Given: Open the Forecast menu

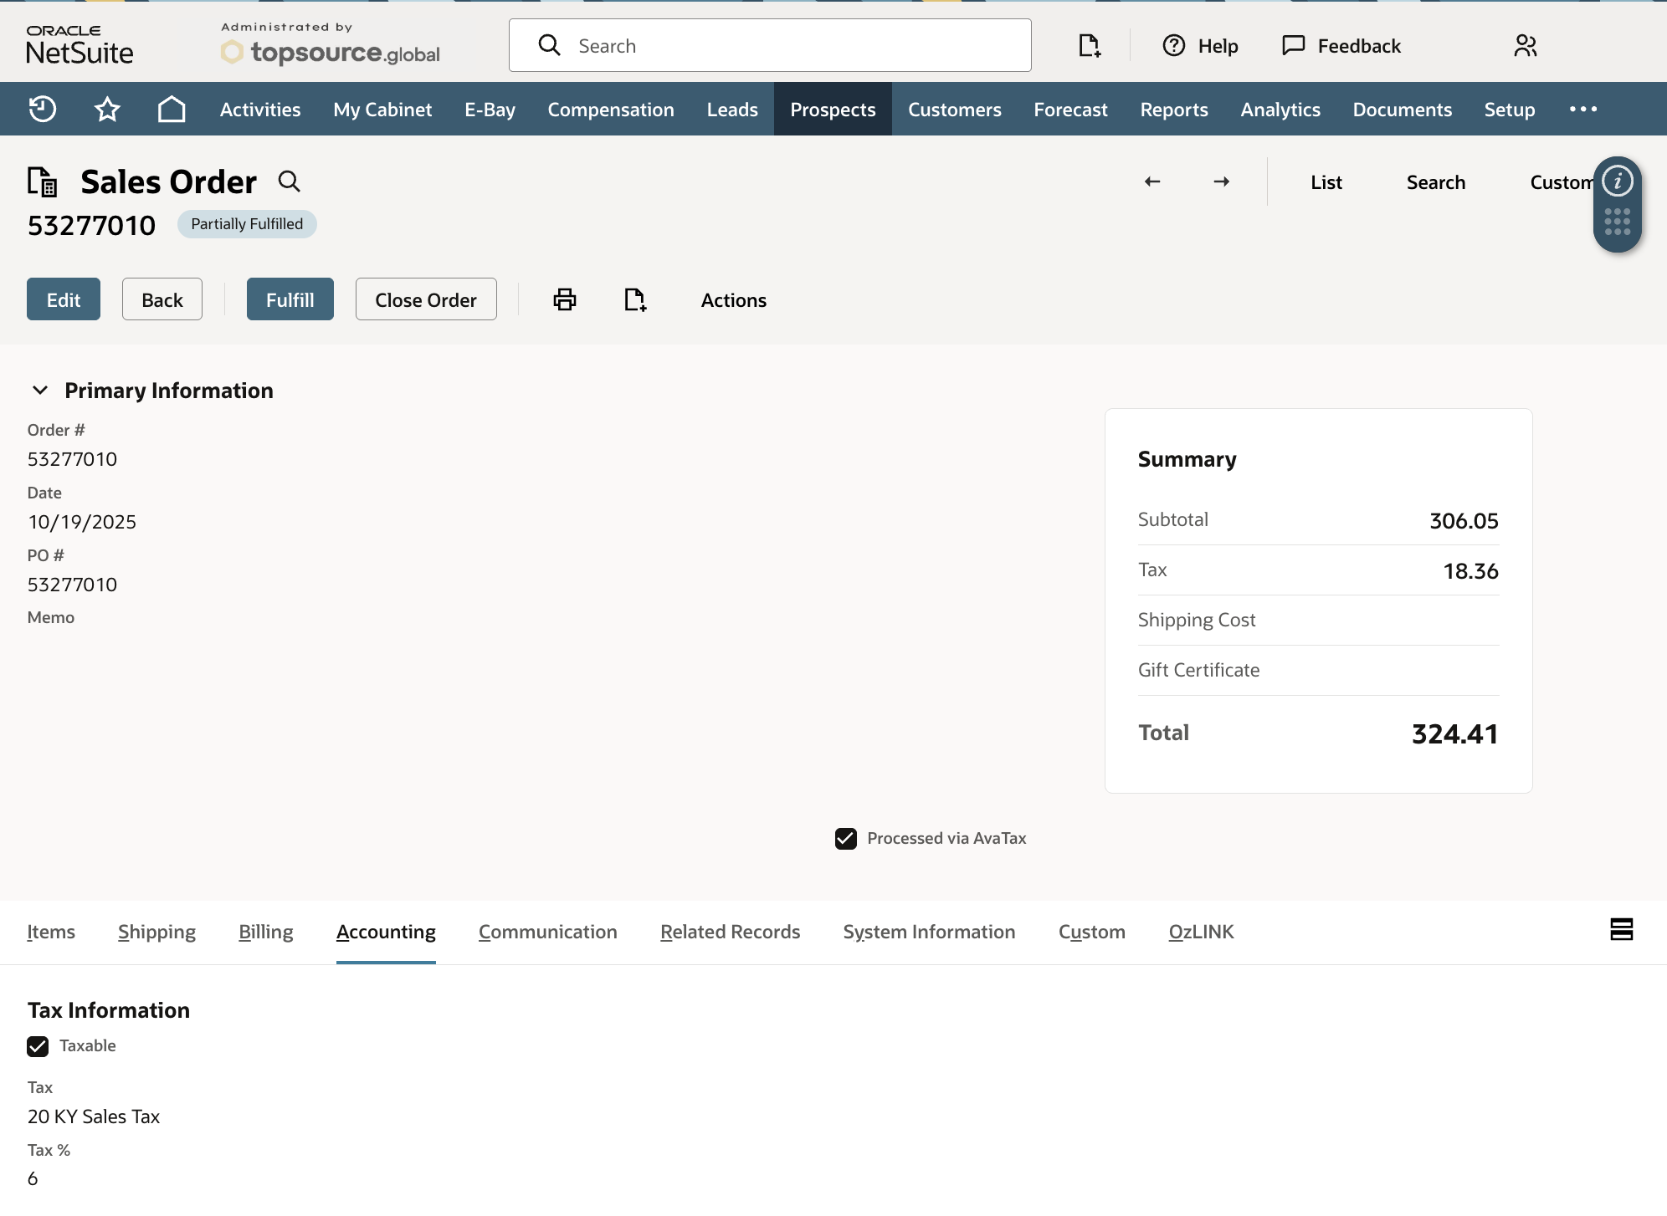Looking at the screenshot, I should click(1070, 110).
